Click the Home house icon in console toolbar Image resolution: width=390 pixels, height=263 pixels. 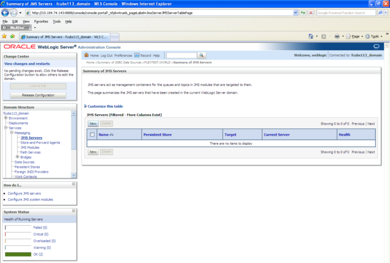(x=86, y=55)
